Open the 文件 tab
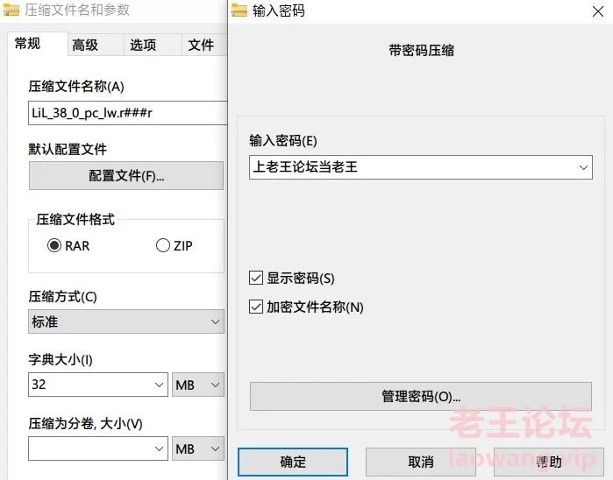 tap(204, 45)
